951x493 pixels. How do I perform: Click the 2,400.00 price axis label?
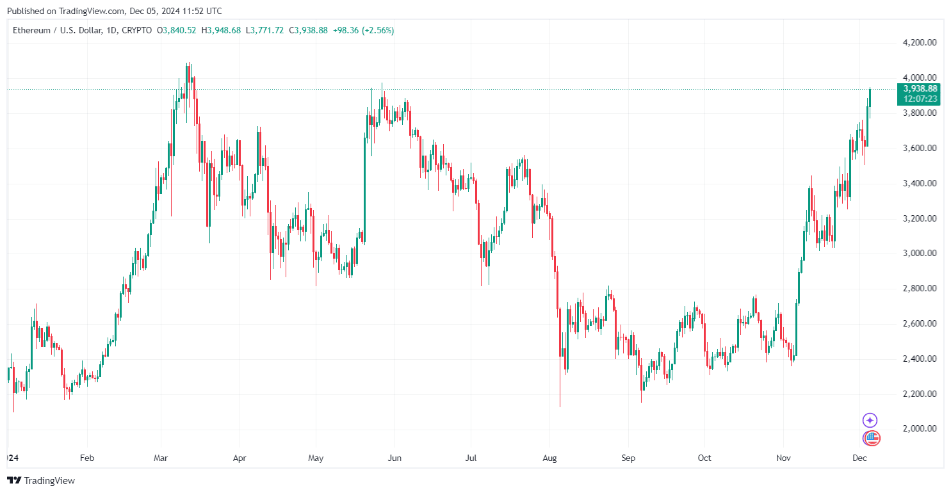coord(920,359)
